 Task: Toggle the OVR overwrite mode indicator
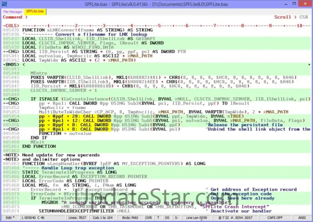(x=149, y=218)
